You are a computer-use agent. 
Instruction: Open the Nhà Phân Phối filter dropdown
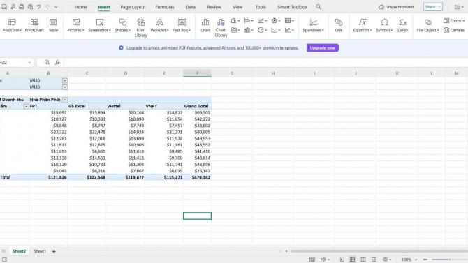65,100
